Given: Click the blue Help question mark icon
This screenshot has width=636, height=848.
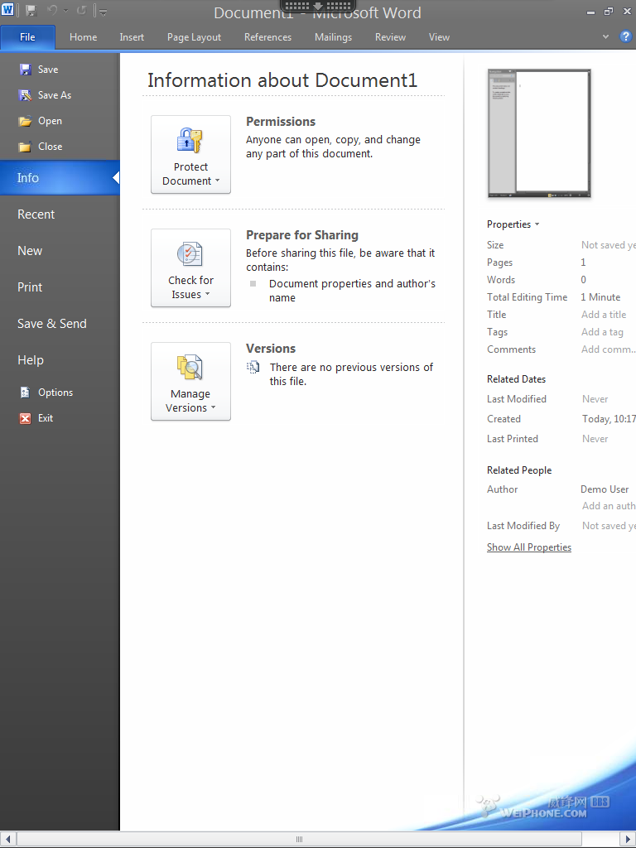Looking at the screenshot, I should point(626,36).
